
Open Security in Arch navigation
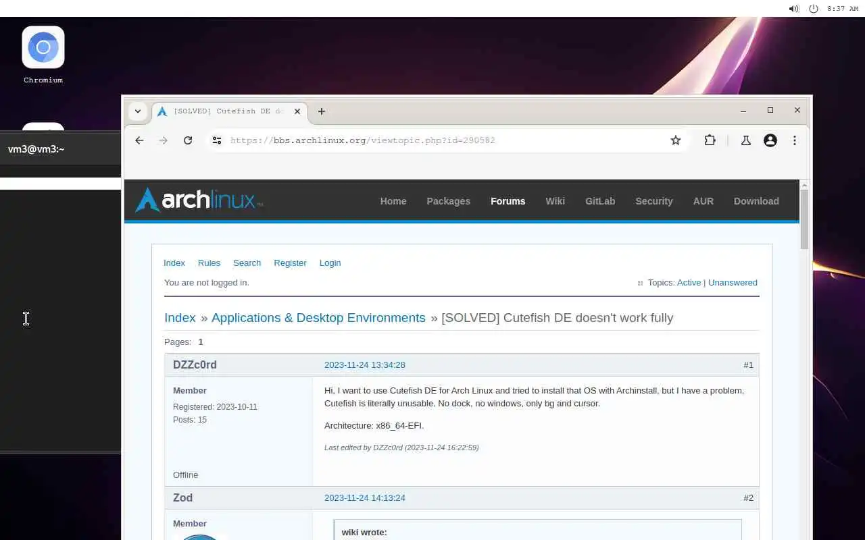click(x=653, y=201)
